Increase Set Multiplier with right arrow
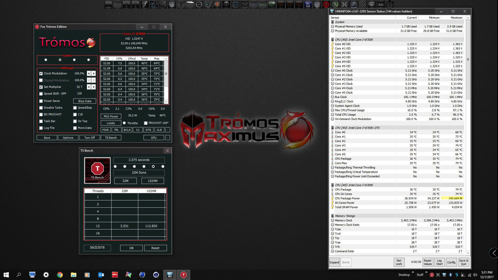 (x=94, y=87)
